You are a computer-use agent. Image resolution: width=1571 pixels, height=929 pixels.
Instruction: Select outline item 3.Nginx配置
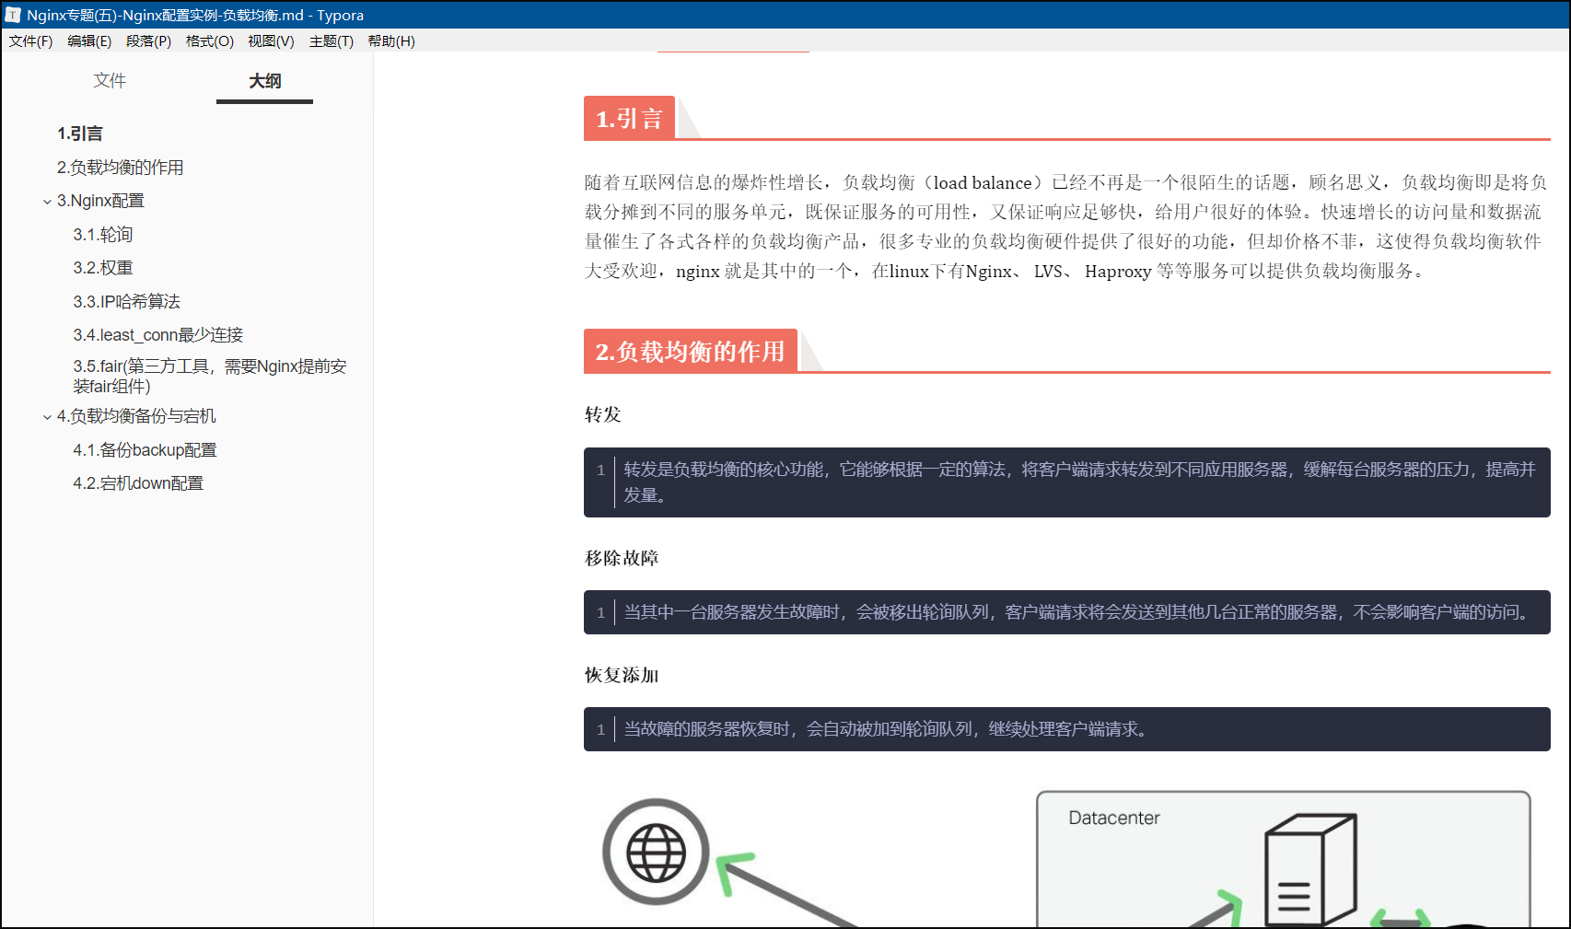pos(100,201)
